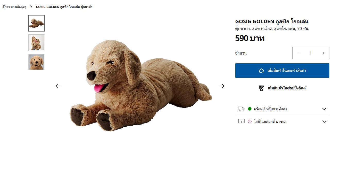Click the เพิ่มสินค้าในตะกร้าสินค้า button
Image resolution: width=341 pixels, height=169 pixels.
tap(282, 70)
